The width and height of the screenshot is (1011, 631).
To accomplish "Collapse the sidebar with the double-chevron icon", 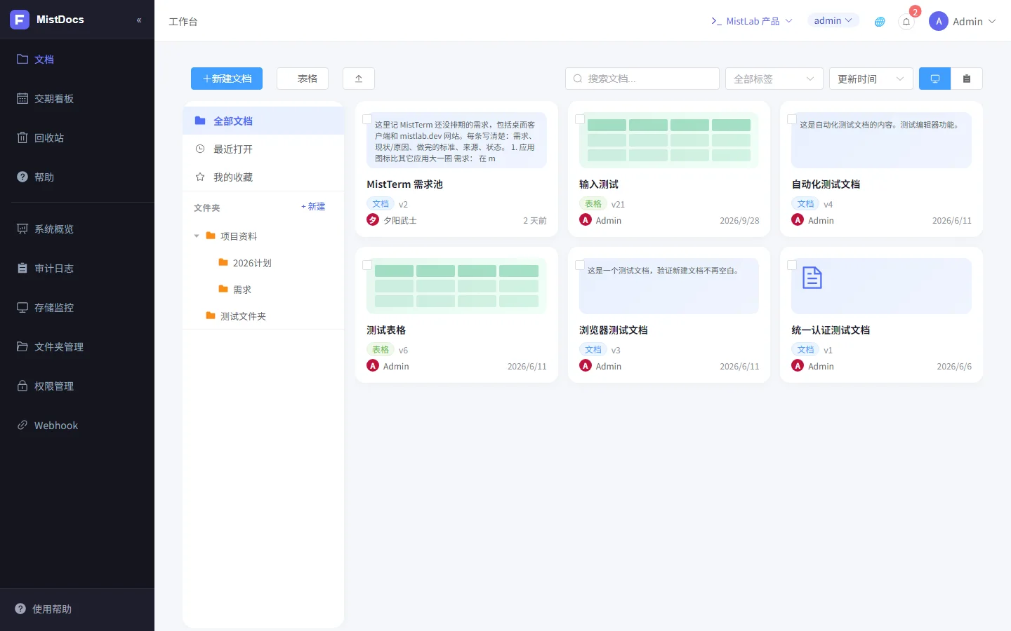I will tap(139, 20).
